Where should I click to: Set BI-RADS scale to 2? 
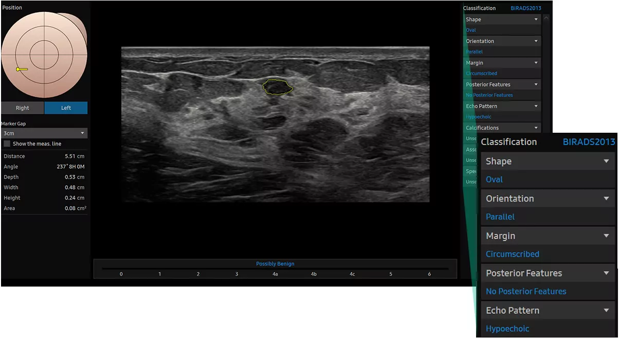[x=198, y=274]
